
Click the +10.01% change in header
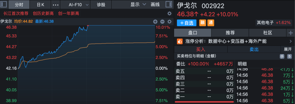click(x=228, y=14)
